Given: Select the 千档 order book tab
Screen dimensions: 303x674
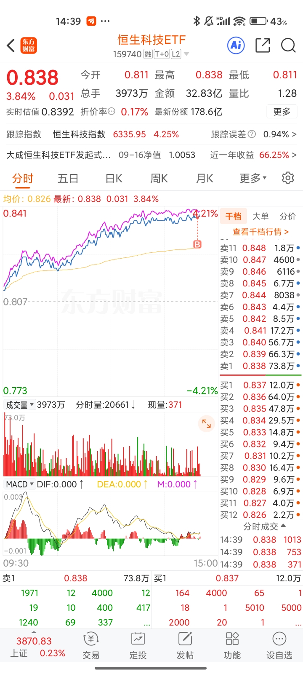Looking at the screenshot, I should 233,217.
